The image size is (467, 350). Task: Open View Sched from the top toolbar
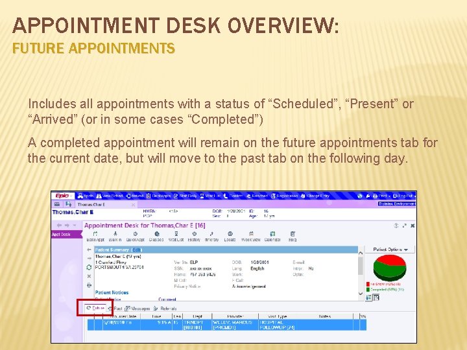click(110, 196)
